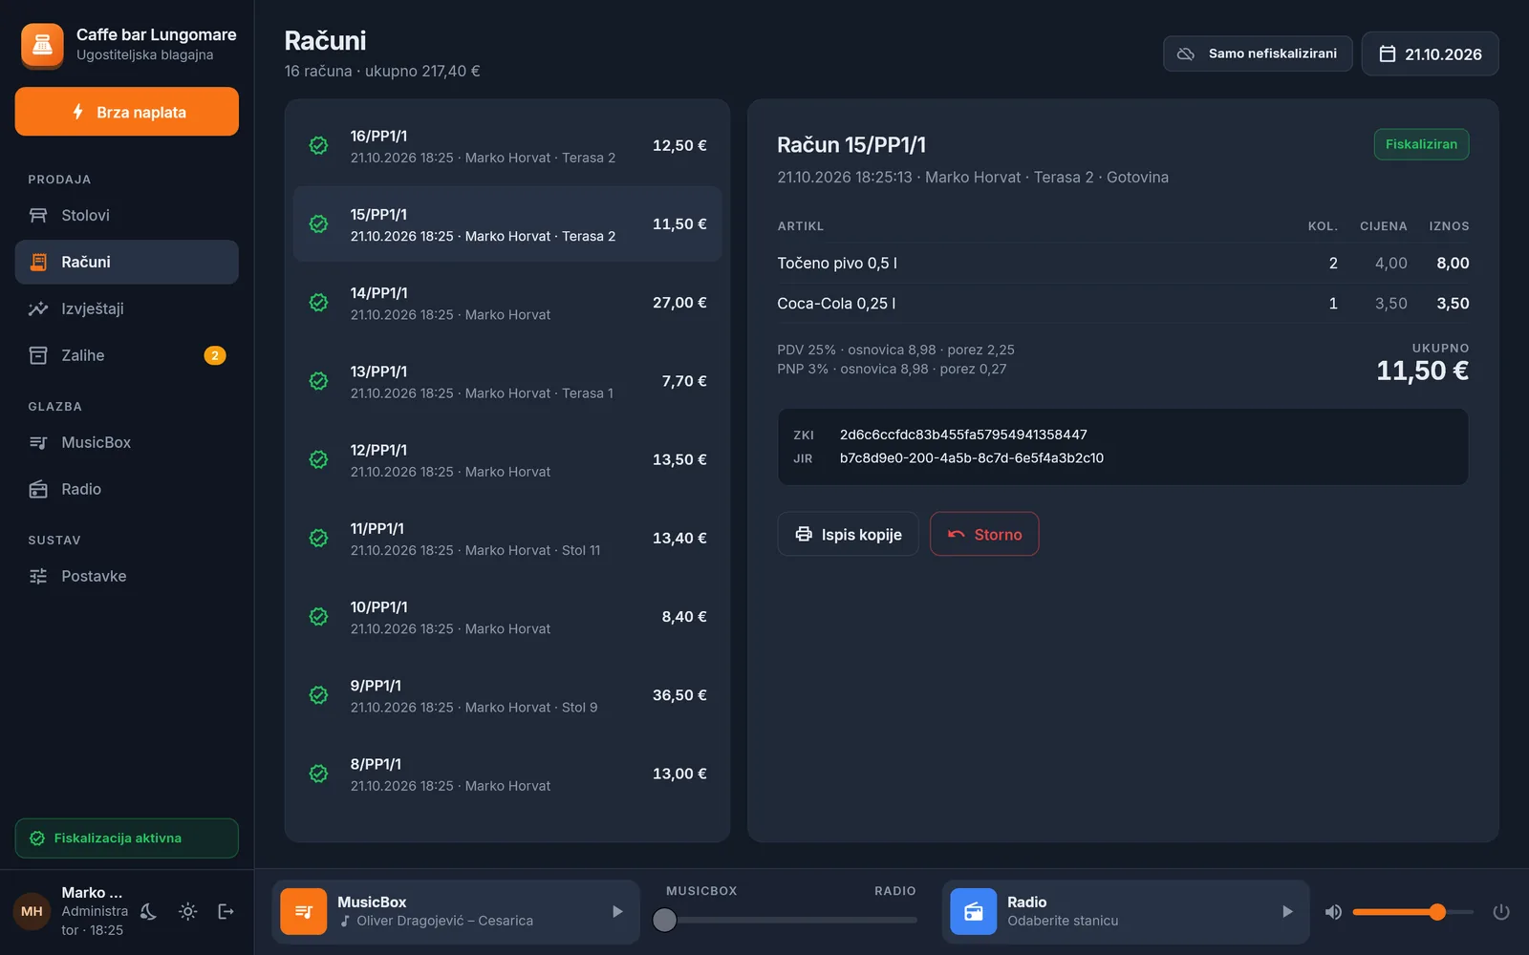Start Brza naplata quick checkout
1529x955 pixels.
coord(126,112)
